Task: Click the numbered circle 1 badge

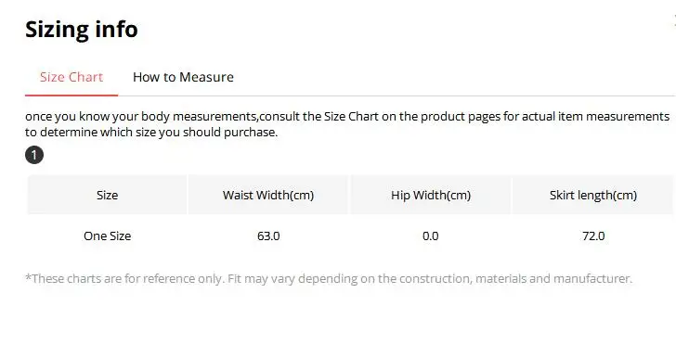Action: pyautogui.click(x=34, y=155)
